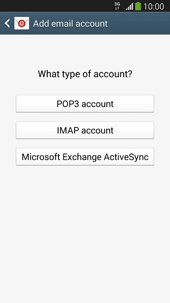This screenshot has height=303, width=170.
Task: Set up an Exchange ActiveSync account
Action: pyautogui.click(x=85, y=157)
